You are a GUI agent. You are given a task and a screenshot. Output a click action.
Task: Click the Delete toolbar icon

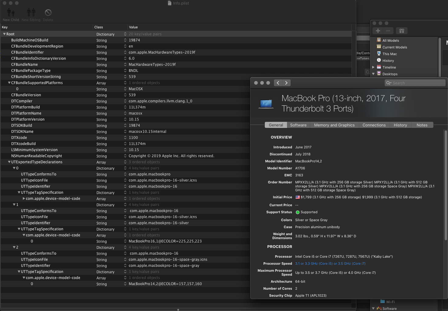(48, 12)
